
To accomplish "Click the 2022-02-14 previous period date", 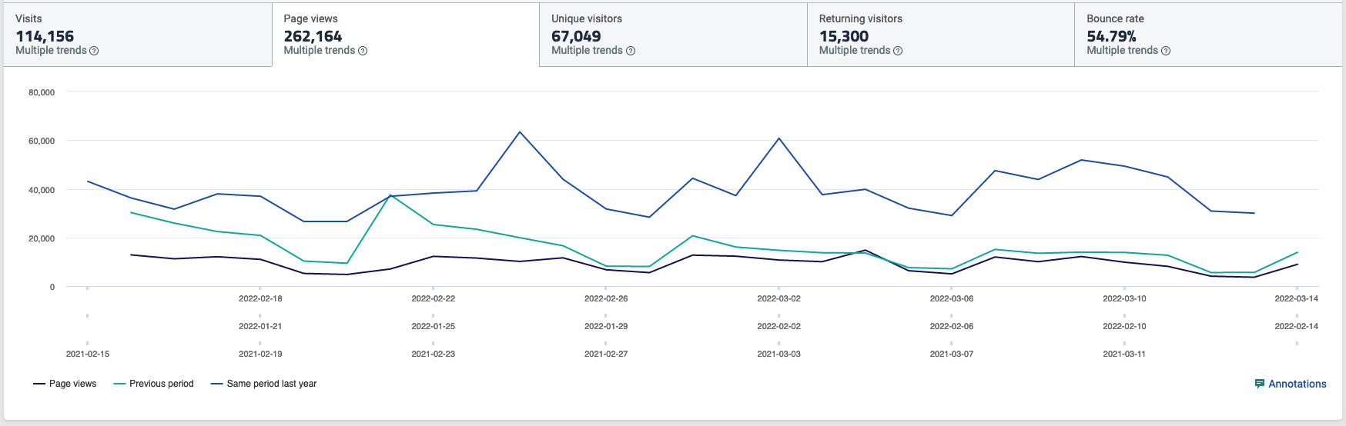I will [x=1297, y=326].
